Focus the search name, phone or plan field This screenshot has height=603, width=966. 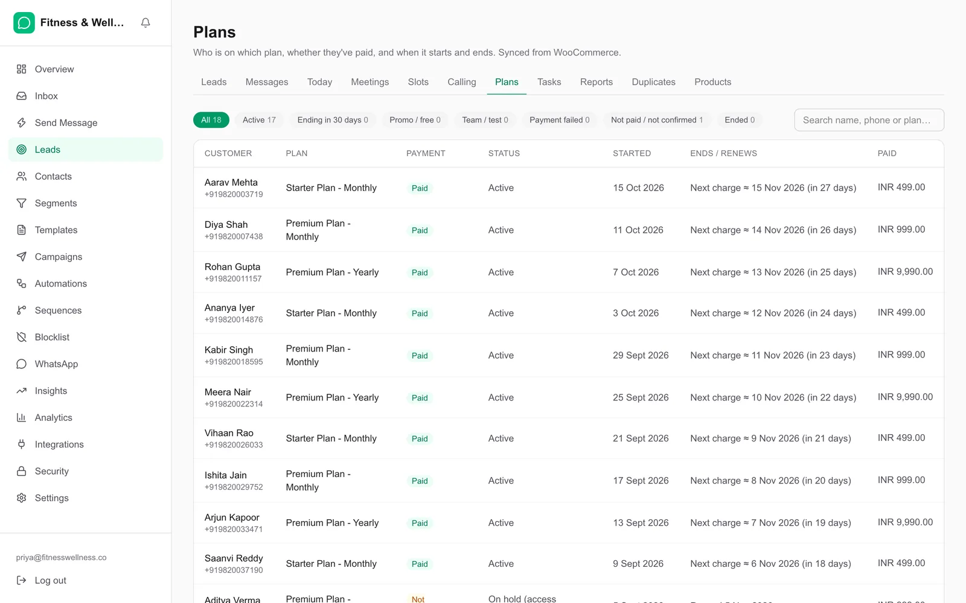point(869,120)
